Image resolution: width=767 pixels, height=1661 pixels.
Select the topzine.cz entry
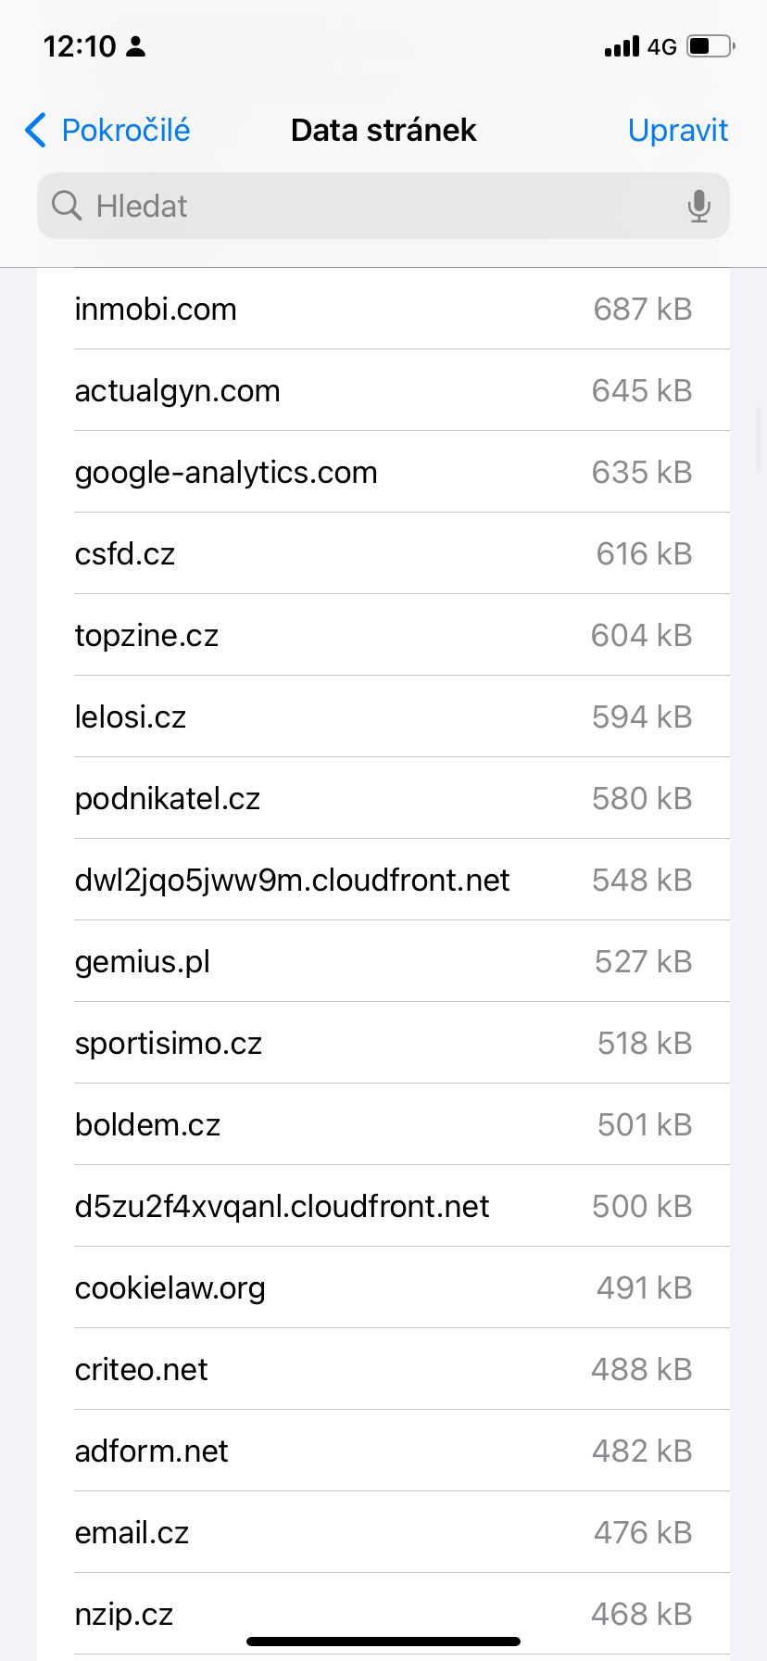383,636
